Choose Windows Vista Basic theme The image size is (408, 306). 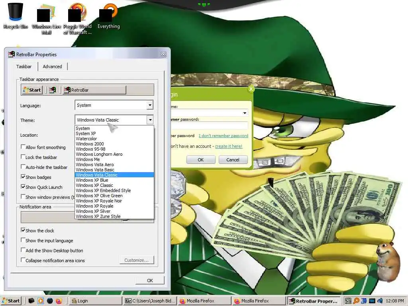(114, 170)
